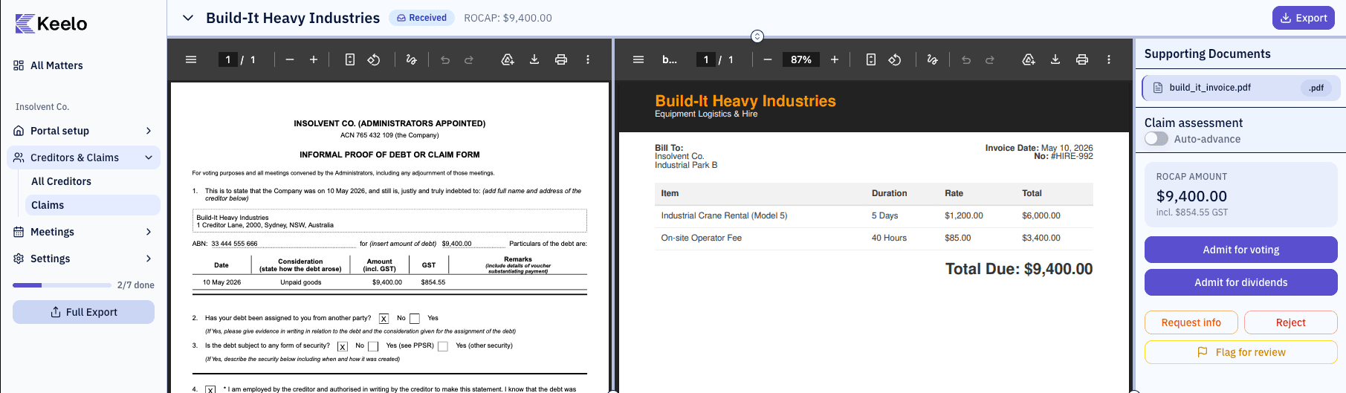Screen dimensions: 1346x393
Task: Click the 2/7 done progress bar
Action: point(62,285)
